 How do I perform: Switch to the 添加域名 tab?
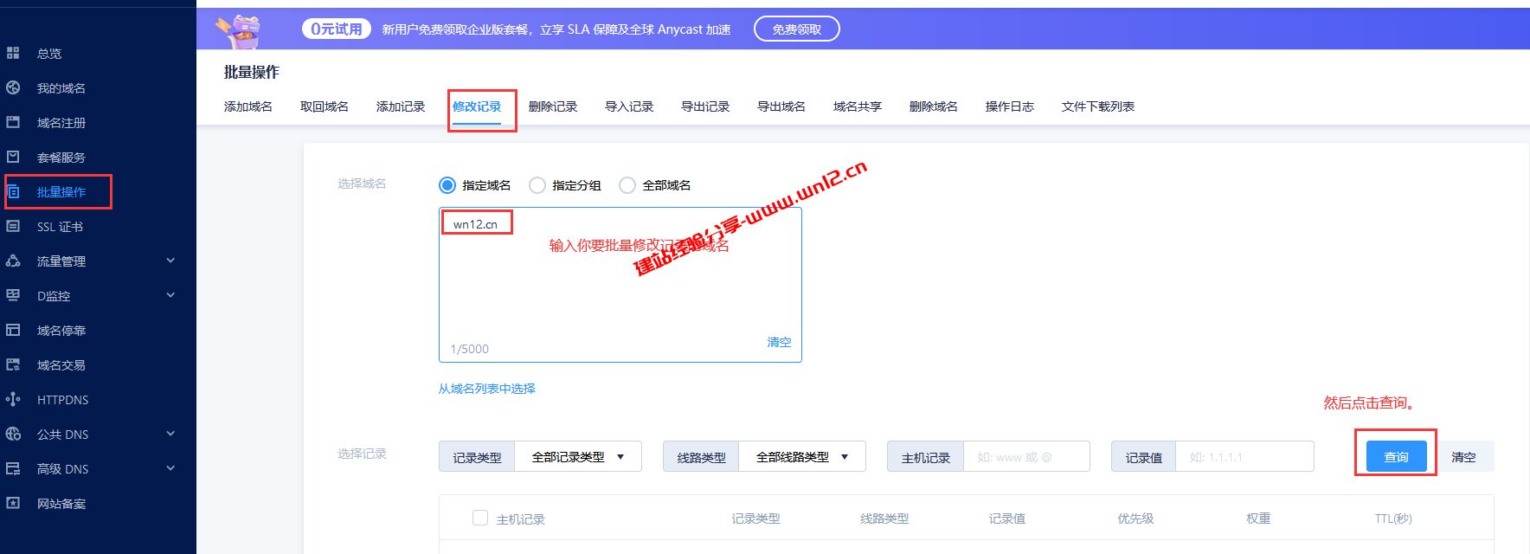[248, 106]
